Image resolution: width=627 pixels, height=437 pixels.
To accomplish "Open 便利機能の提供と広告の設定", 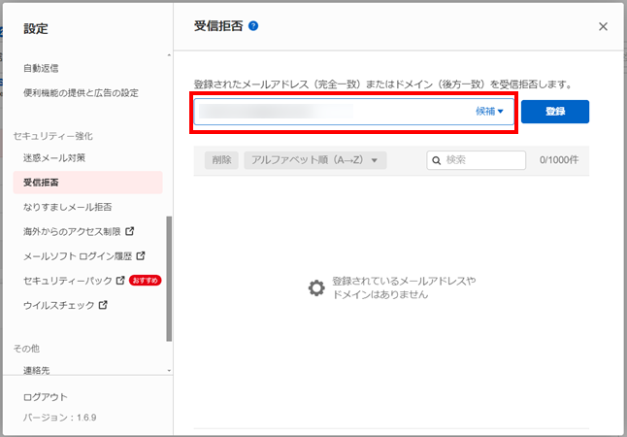I will coord(81,93).
